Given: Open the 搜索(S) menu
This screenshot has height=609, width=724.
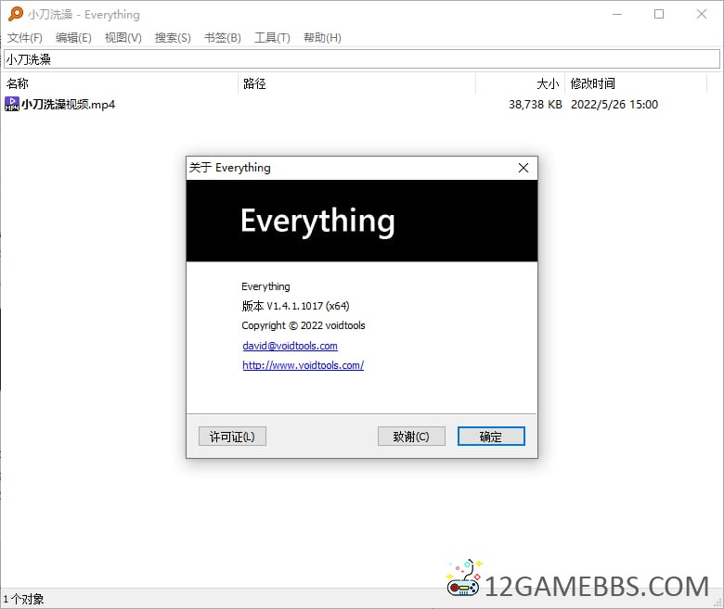Looking at the screenshot, I should (x=173, y=38).
